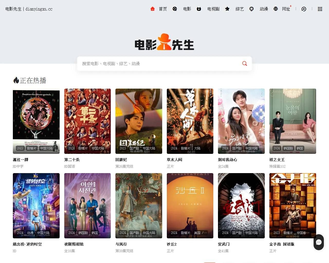This screenshot has width=329, height=263.
Task: Click the 宣武门 title link
Action: click(224, 244)
